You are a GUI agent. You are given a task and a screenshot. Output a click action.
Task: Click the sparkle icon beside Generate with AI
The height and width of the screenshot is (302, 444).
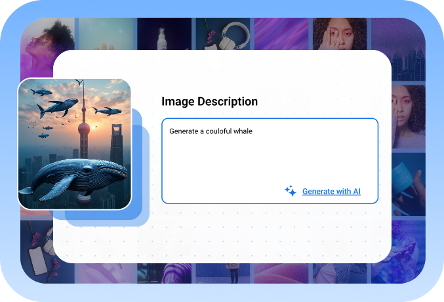pos(291,191)
